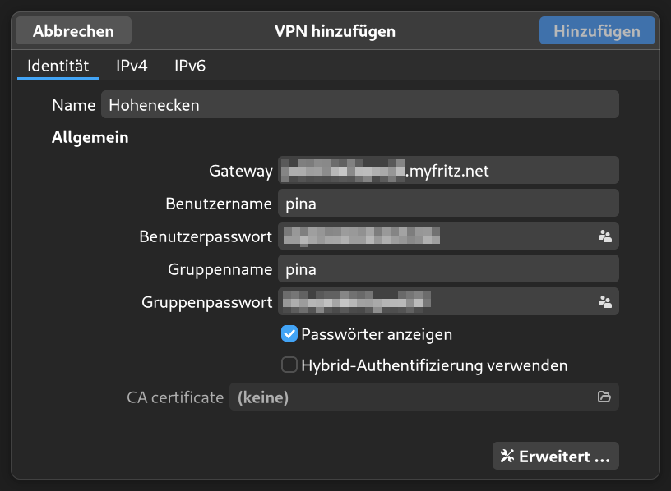The image size is (671, 491).
Task: Click the VPN hinzufügen dialog title
Action: click(335, 31)
